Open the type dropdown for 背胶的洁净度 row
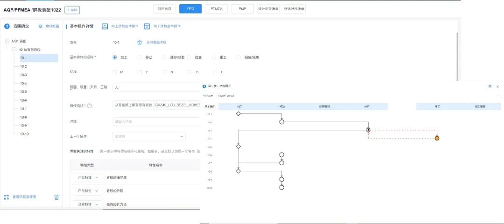This screenshot has width=504, height=224. (x=87, y=177)
